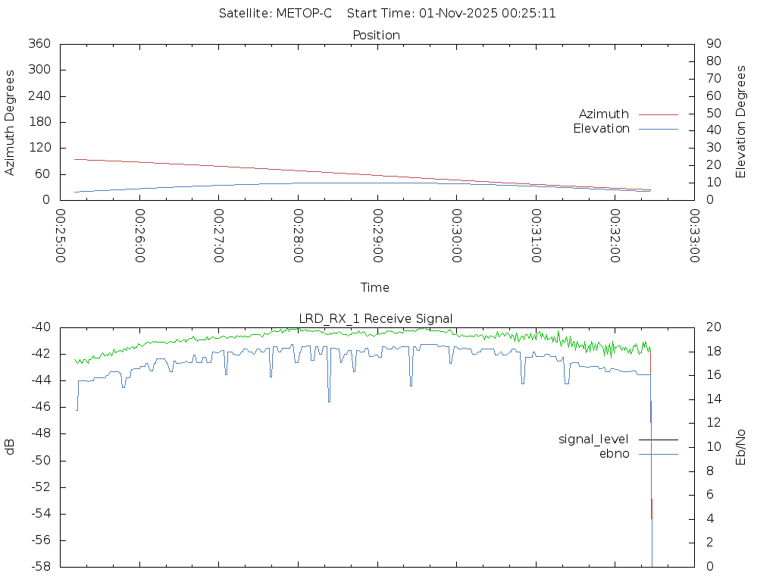Click the LRD_RX_1 Receive Signal chart title

click(x=376, y=319)
